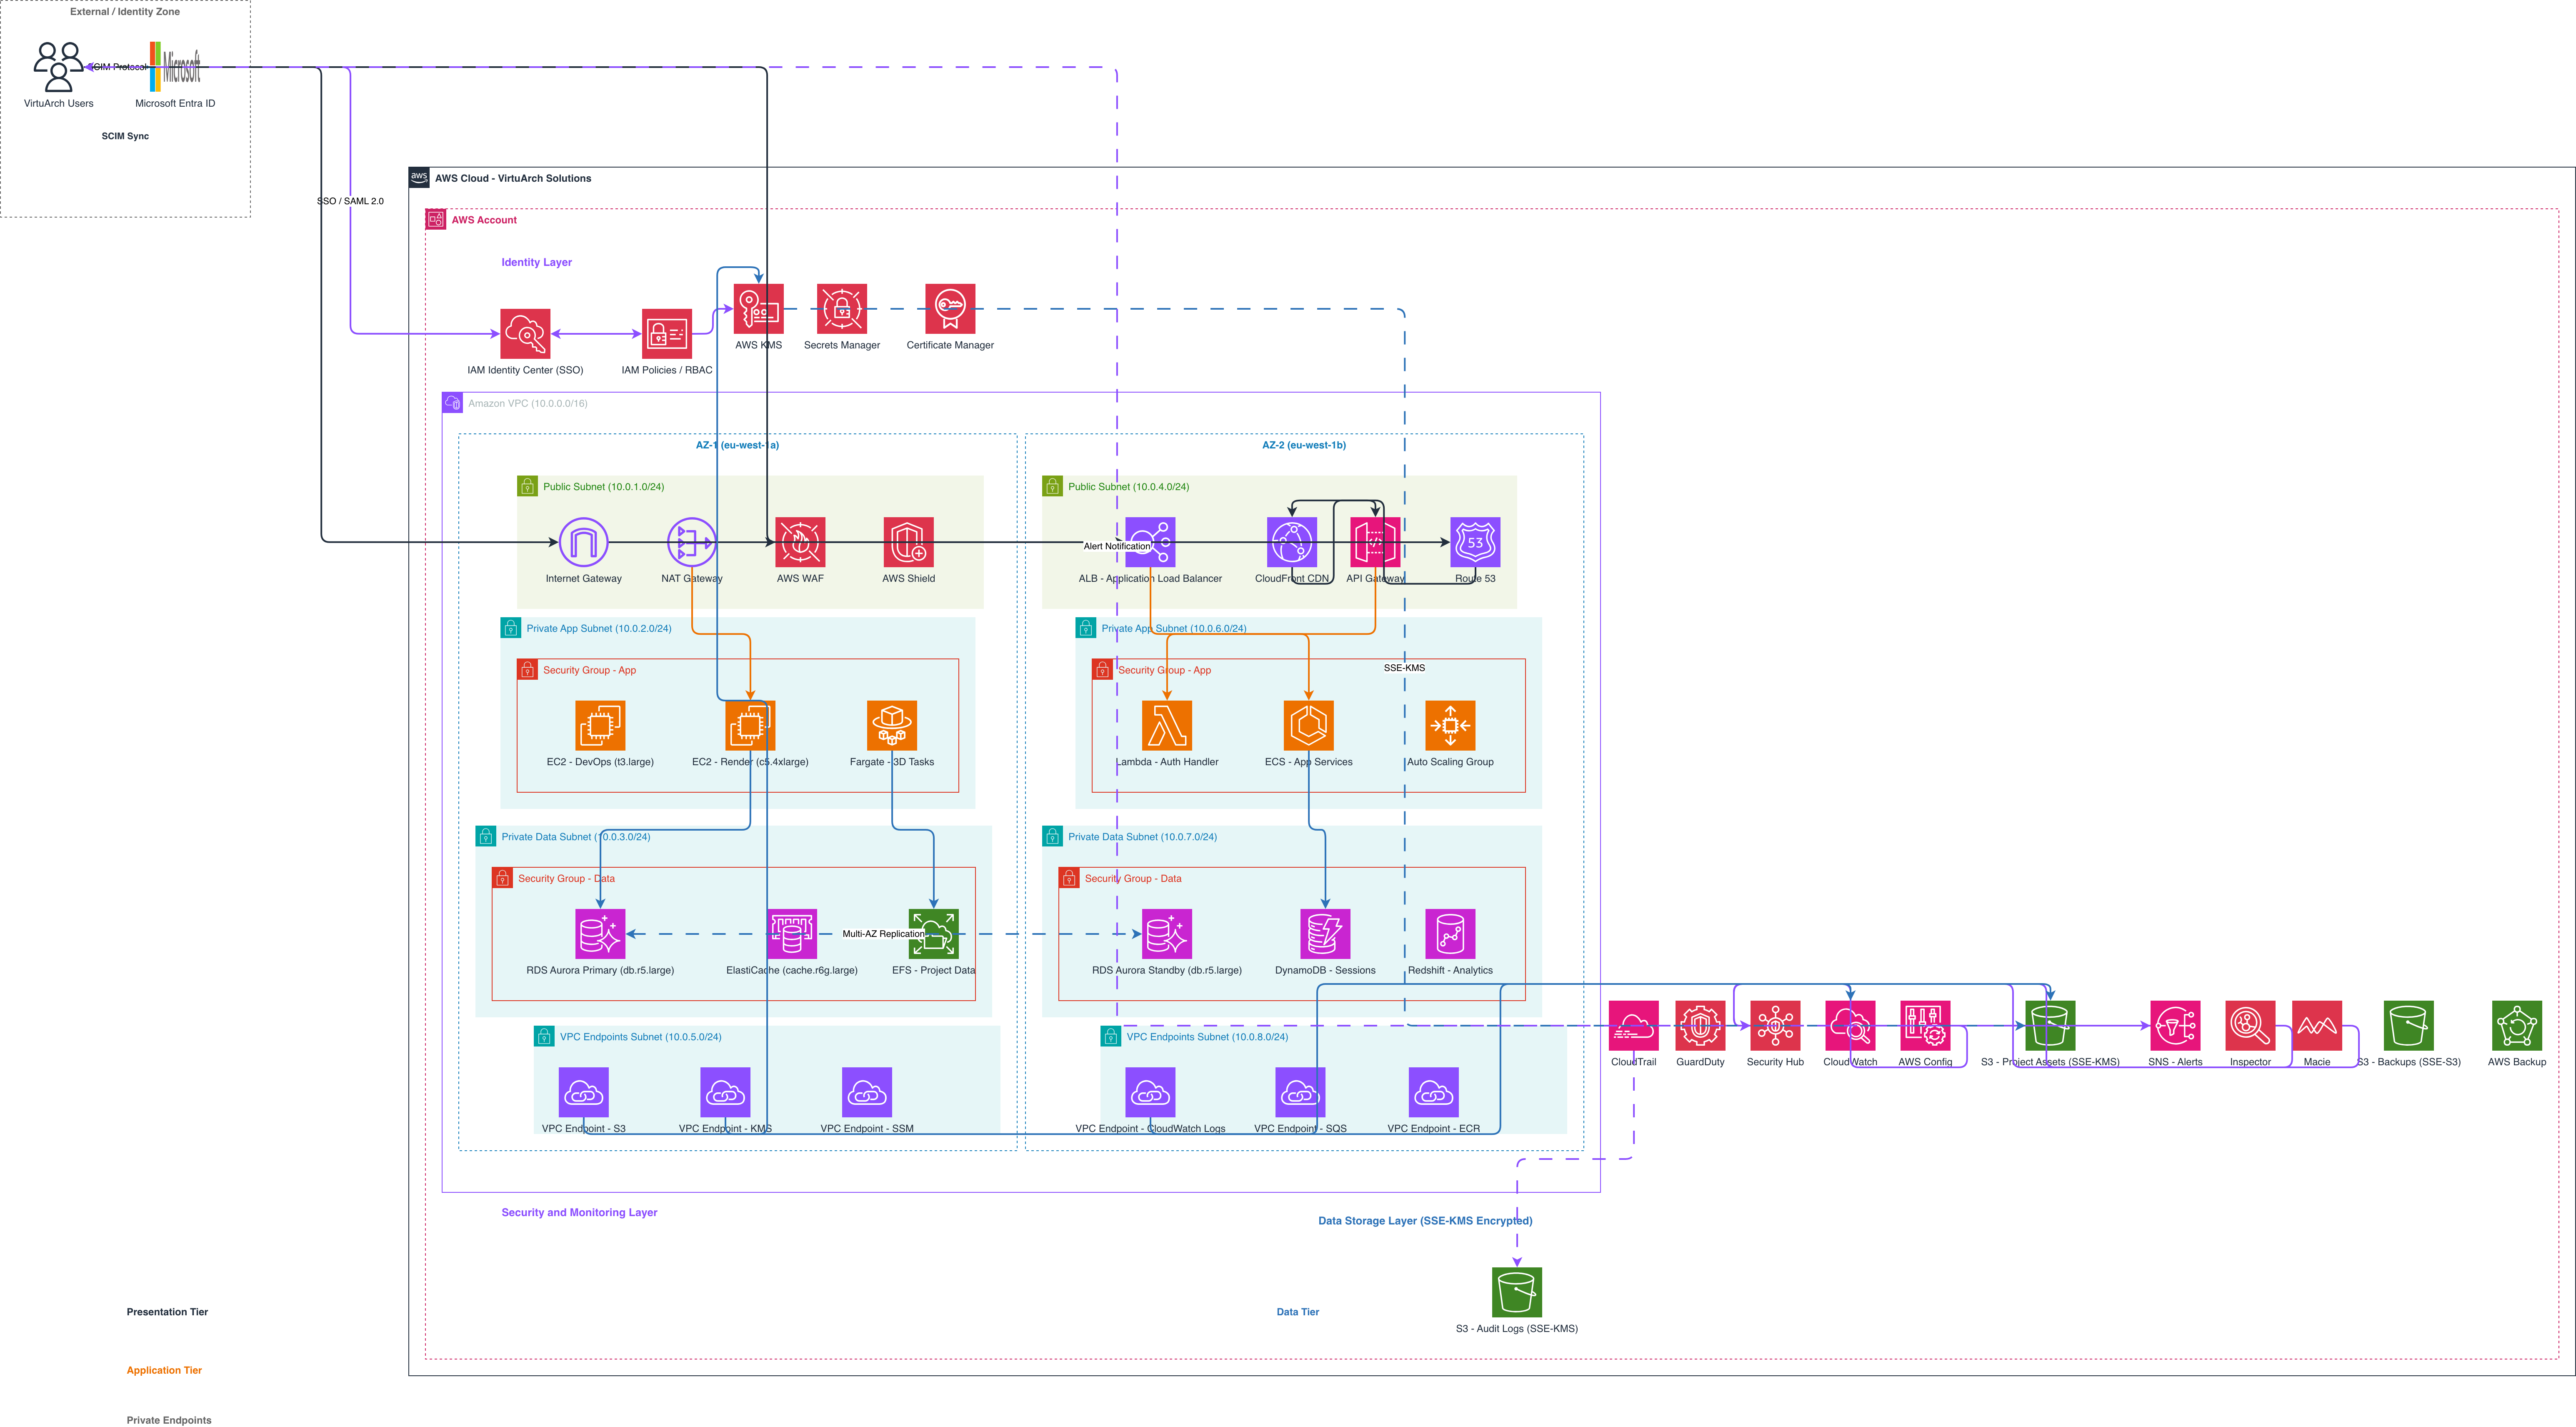This screenshot has width=2576, height=1427.
Task: Select the Redshift Analytics icon
Action: pyautogui.click(x=1450, y=934)
